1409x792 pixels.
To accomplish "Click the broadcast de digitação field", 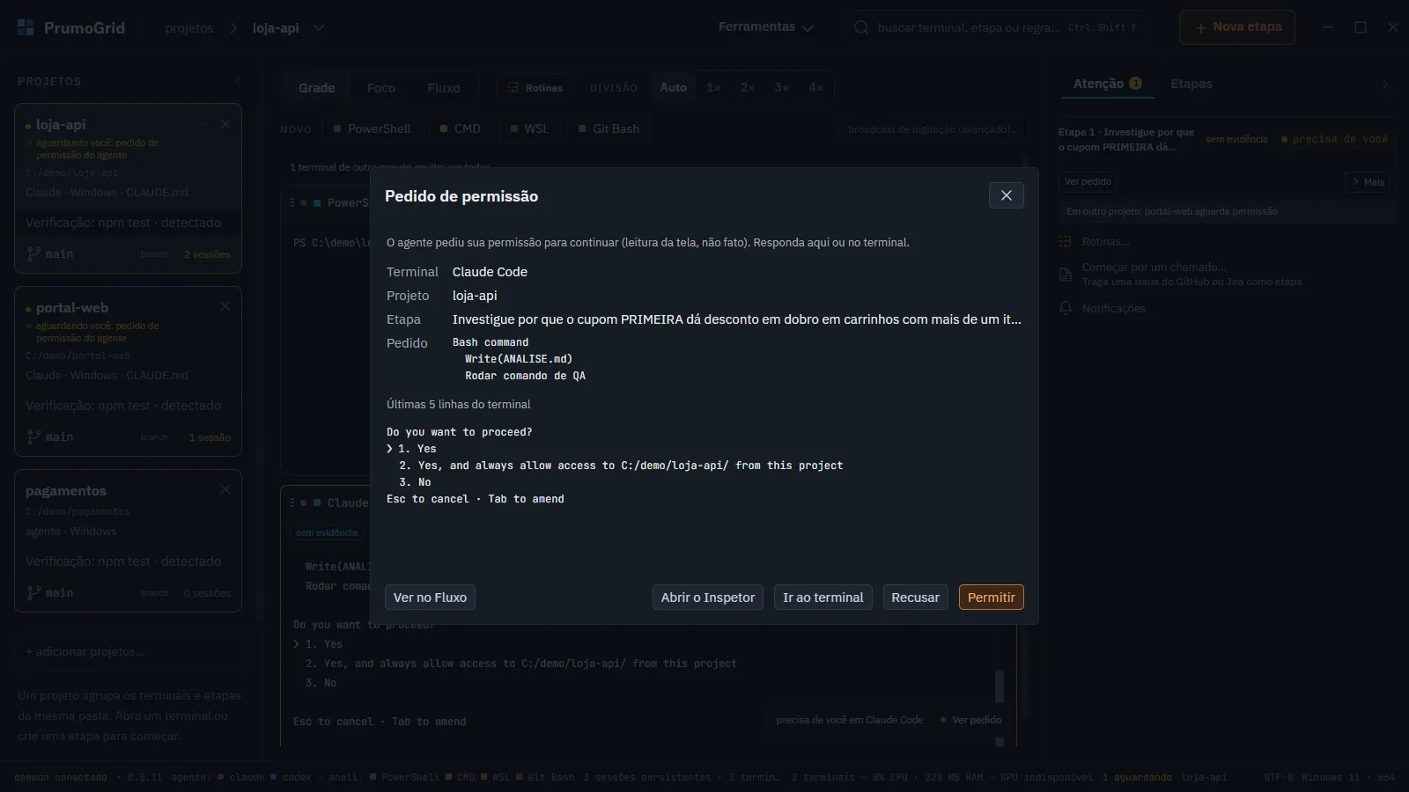I will pyautogui.click(x=933, y=129).
